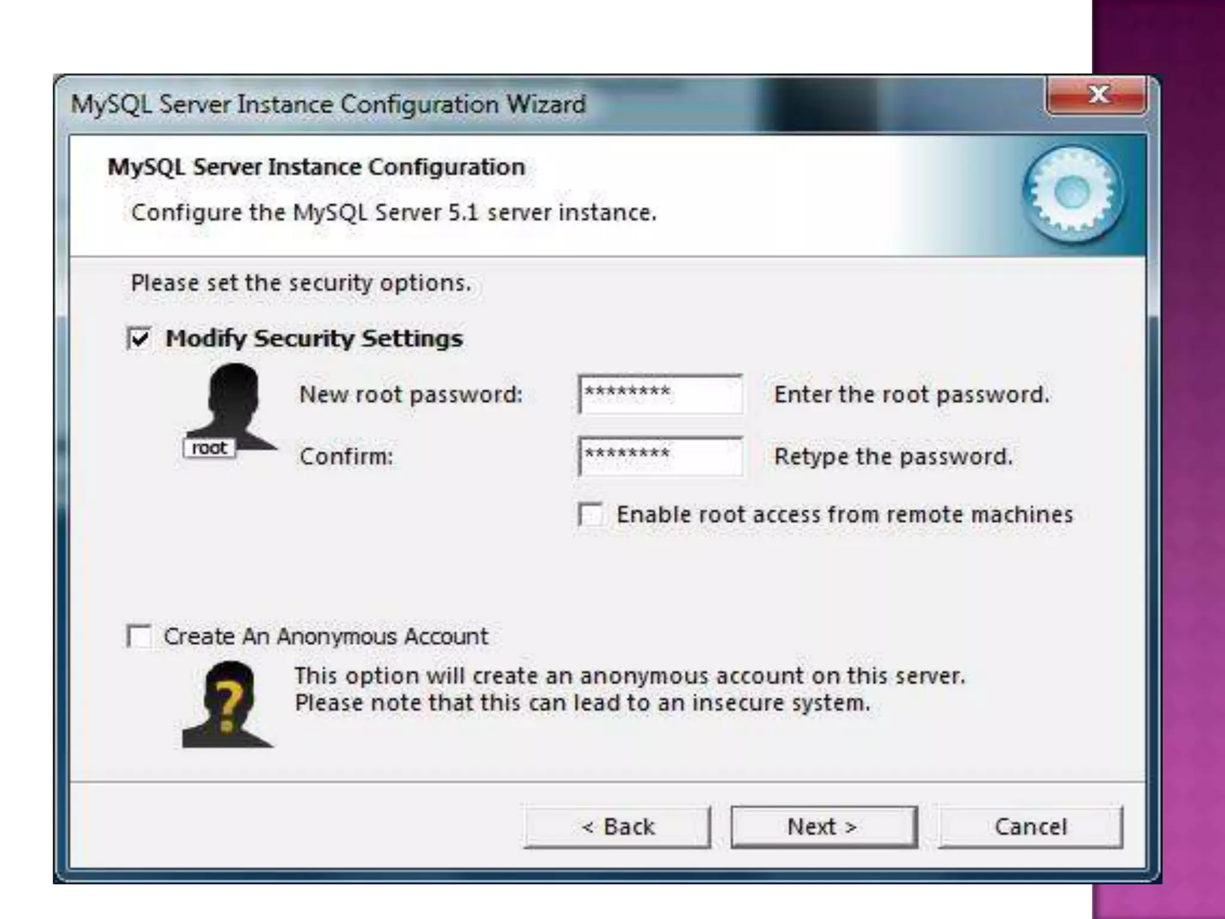Image resolution: width=1225 pixels, height=919 pixels.
Task: Uncheck Modify Security Settings checkbox
Action: pyautogui.click(x=139, y=339)
